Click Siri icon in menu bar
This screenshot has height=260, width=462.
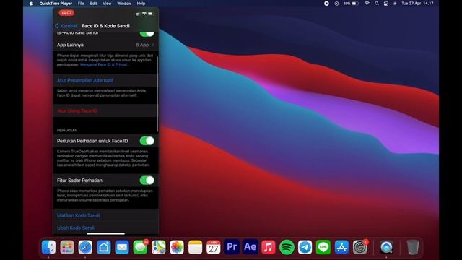(x=395, y=4)
